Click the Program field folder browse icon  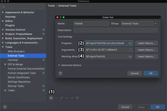(130, 43)
